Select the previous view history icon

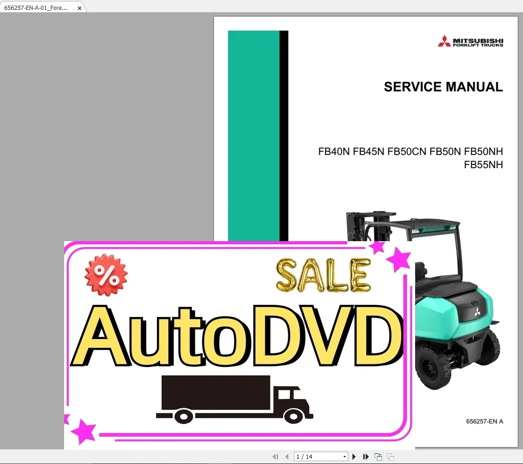click(x=378, y=456)
